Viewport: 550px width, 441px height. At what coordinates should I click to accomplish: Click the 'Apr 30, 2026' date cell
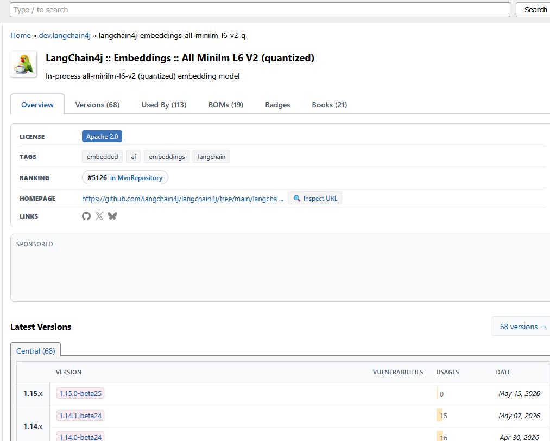tap(519, 437)
